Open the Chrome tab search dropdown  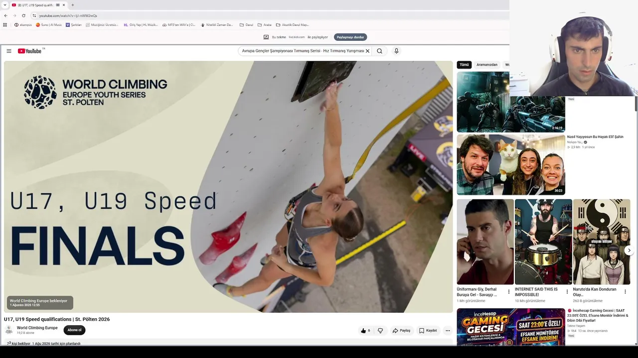[x=5, y=5]
